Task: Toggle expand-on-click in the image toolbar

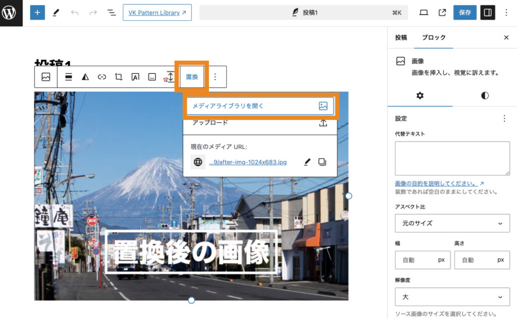Action: (x=170, y=77)
